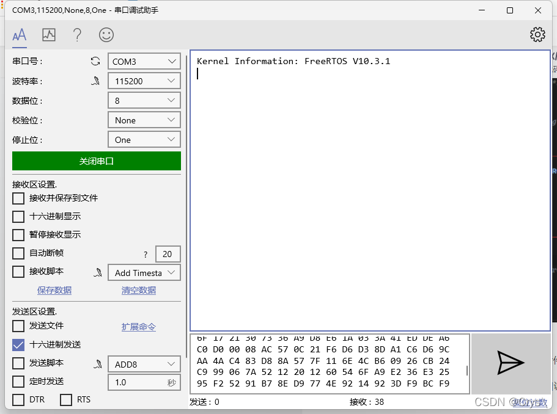This screenshot has height=414, width=557.
Task: Click the save data link
Action: point(54,290)
